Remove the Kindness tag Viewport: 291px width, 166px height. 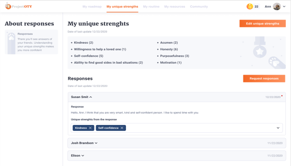(x=90, y=128)
